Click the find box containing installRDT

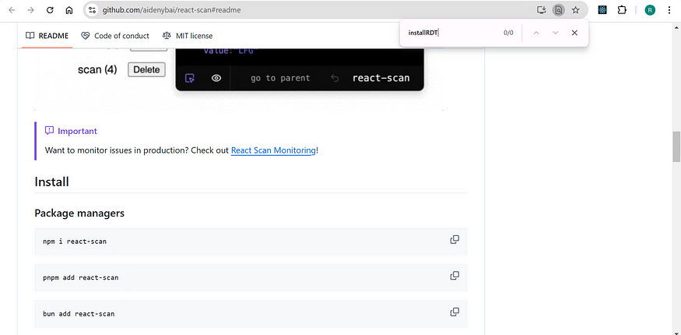point(450,33)
